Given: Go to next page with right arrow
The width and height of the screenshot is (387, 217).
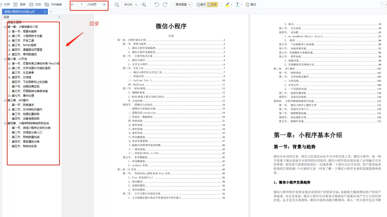Looking at the screenshot, I should tap(104, 5).
